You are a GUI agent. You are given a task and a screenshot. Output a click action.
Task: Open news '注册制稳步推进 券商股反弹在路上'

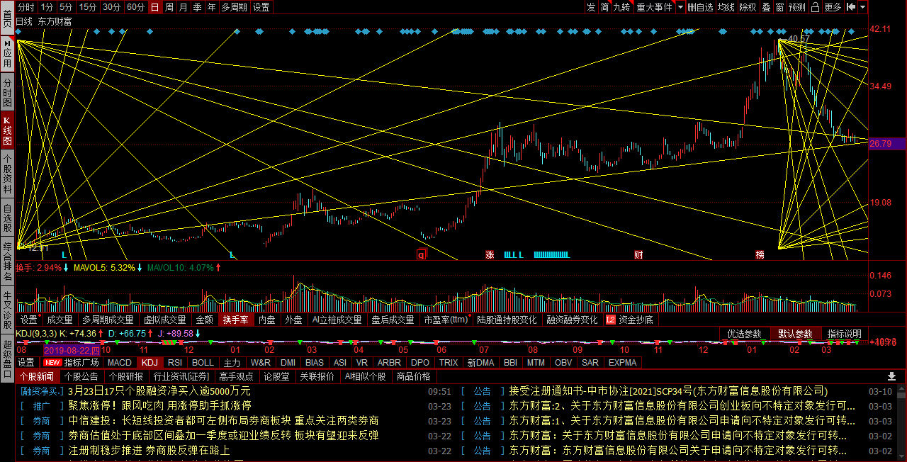click(x=150, y=450)
